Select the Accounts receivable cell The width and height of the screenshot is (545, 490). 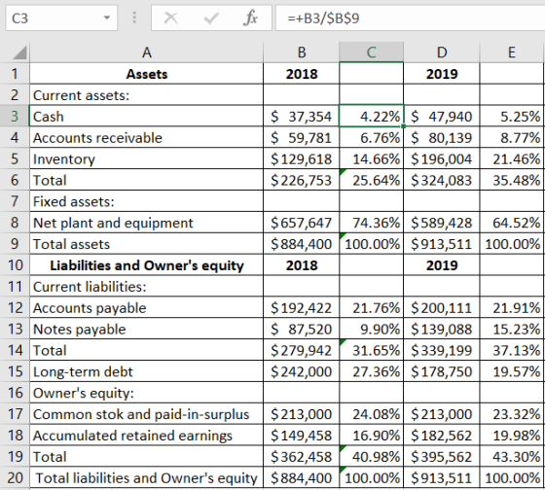point(147,137)
